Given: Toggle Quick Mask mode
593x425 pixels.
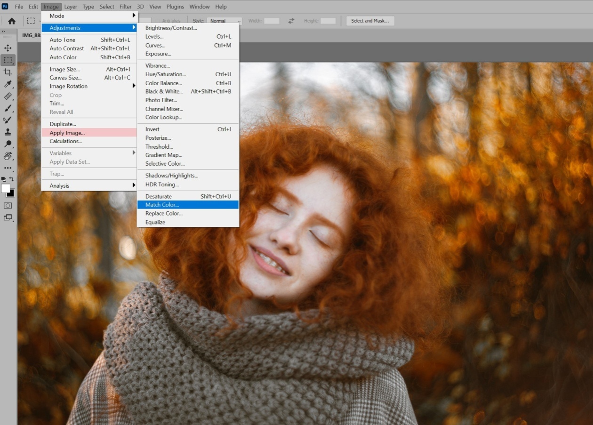Looking at the screenshot, I should tap(8, 206).
